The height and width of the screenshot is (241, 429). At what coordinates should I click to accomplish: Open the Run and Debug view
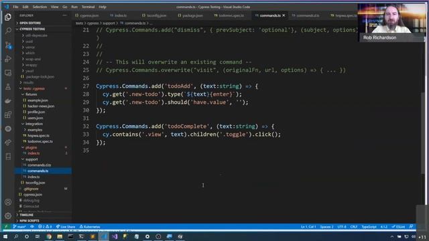pos(8,59)
